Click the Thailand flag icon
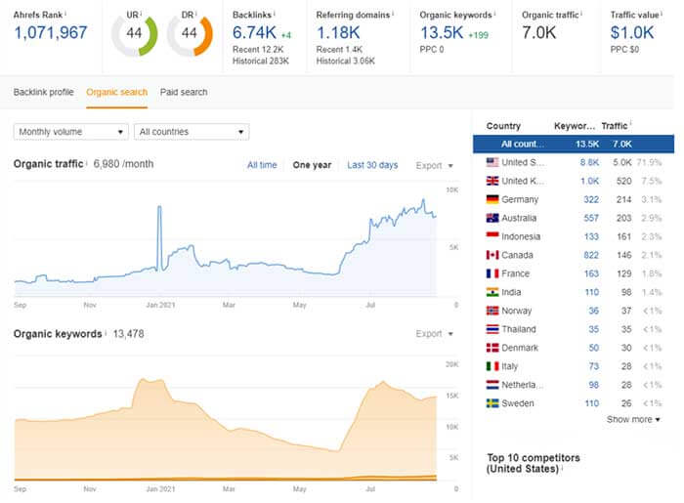684x503 pixels. click(492, 329)
